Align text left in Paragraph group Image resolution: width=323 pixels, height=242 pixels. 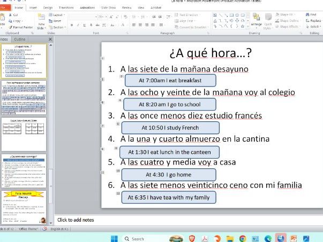134,25
